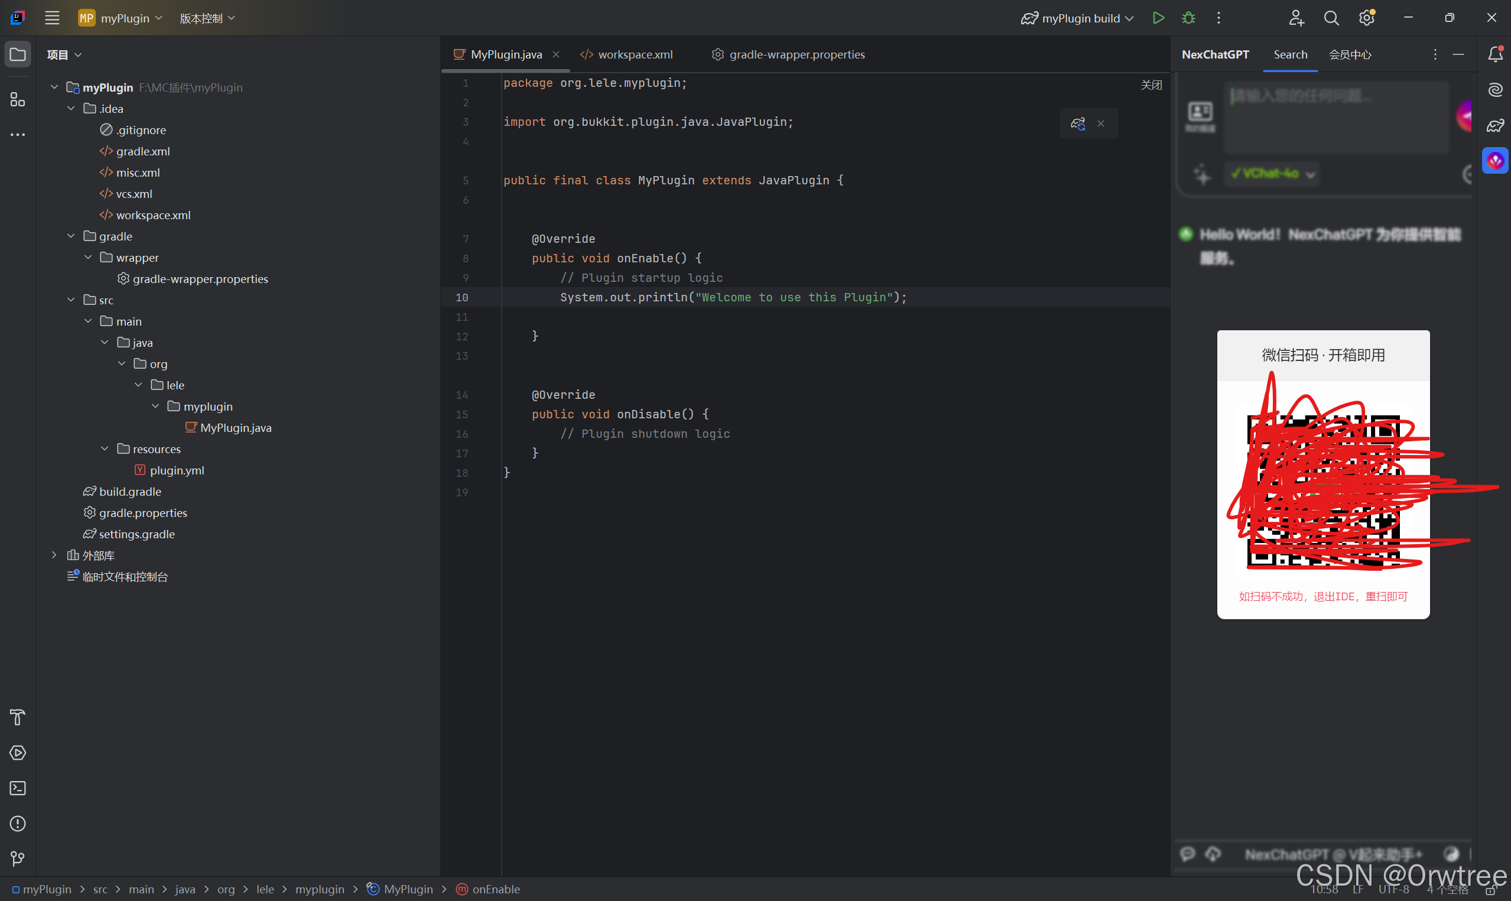The image size is (1511, 901).
Task: Collapse the .idea folder
Action: (71, 109)
